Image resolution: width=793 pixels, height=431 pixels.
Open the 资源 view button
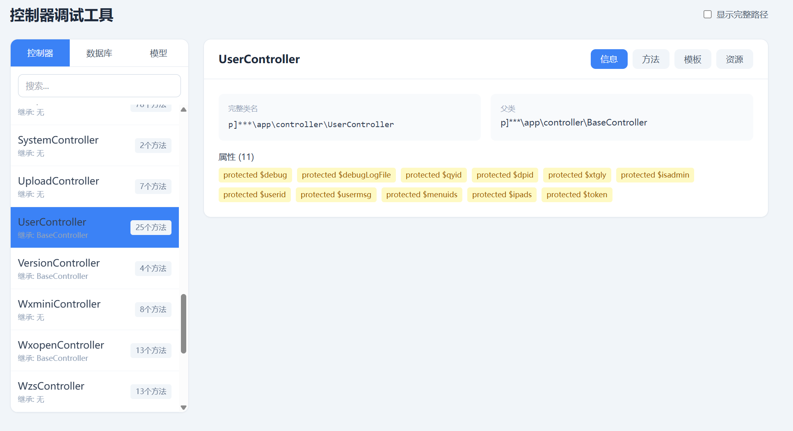point(734,59)
